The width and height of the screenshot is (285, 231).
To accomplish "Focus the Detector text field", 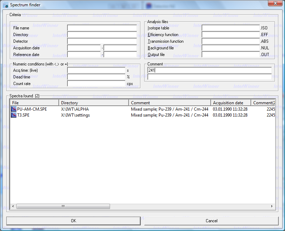I will point(102,41).
